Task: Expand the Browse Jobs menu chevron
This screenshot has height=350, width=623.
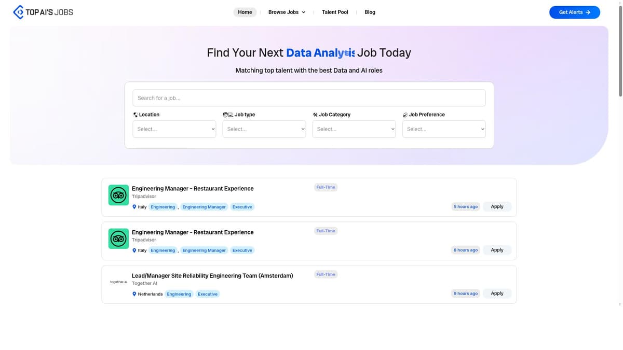Action: click(x=303, y=12)
